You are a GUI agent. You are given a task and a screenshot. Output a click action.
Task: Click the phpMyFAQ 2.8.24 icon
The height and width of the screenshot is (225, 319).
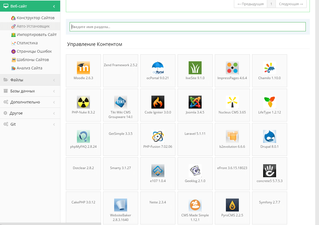83,136
